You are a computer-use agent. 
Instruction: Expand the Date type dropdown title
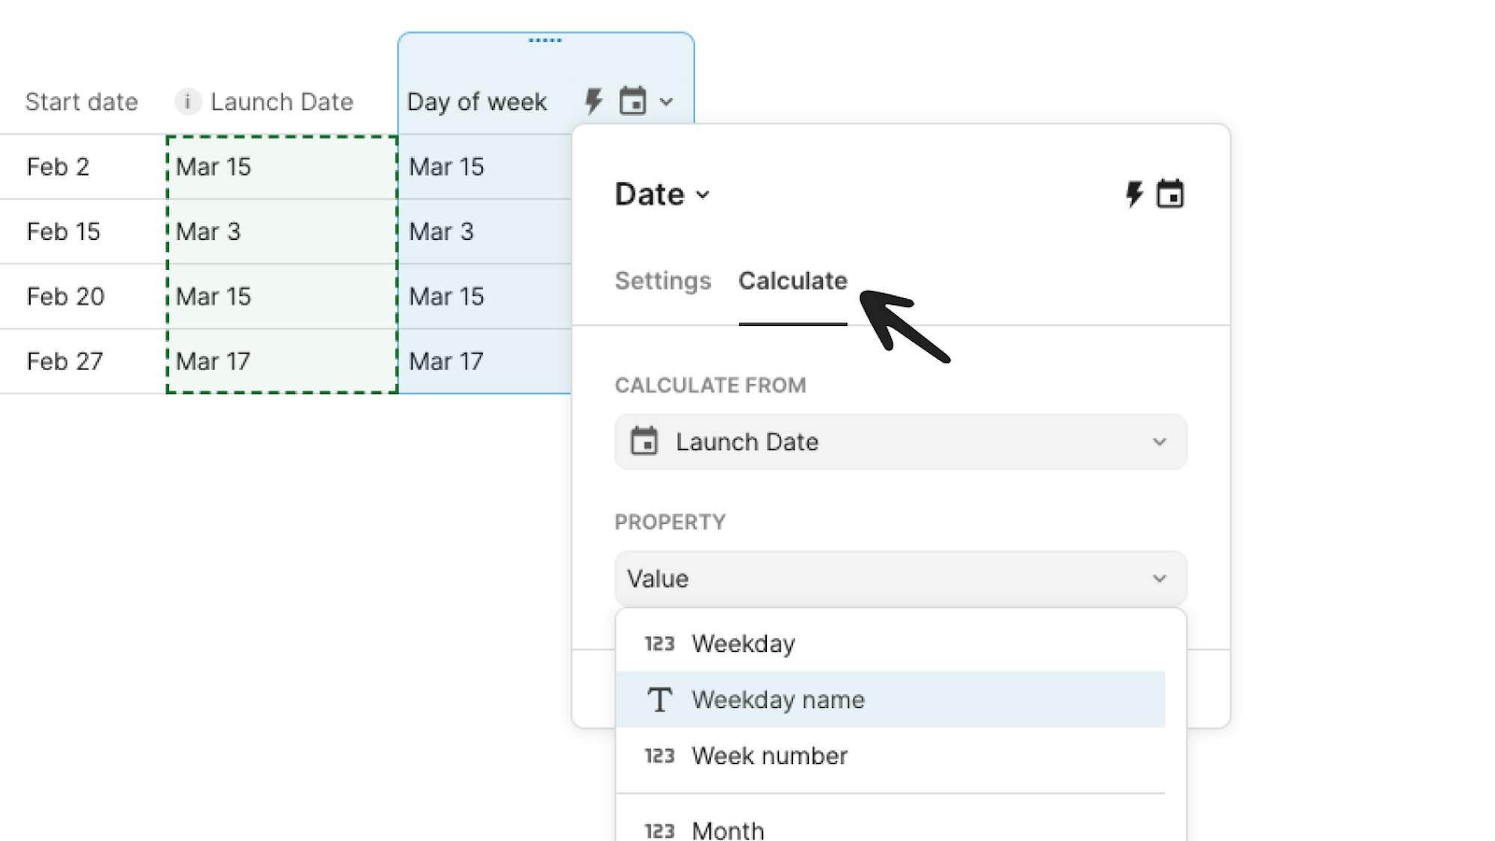point(662,194)
